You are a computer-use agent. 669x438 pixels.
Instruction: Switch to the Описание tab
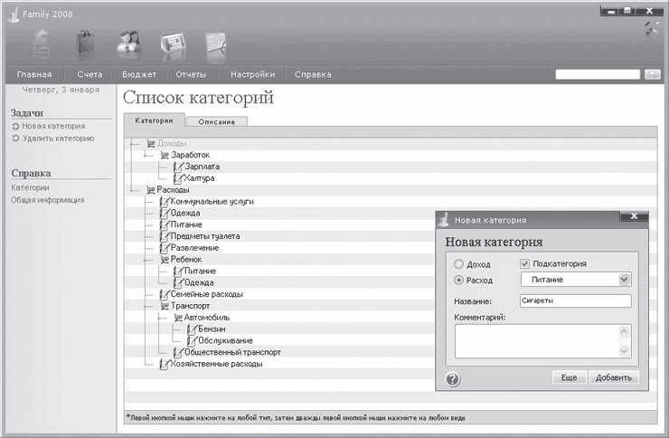[x=216, y=121]
